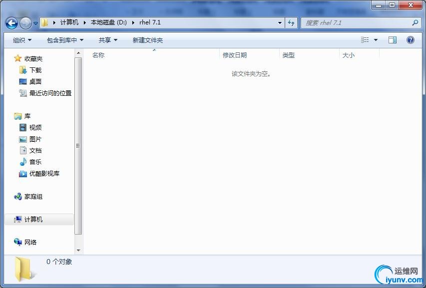
Task: Click the 计算机 computer icon in sidebar
Action: coord(17,219)
